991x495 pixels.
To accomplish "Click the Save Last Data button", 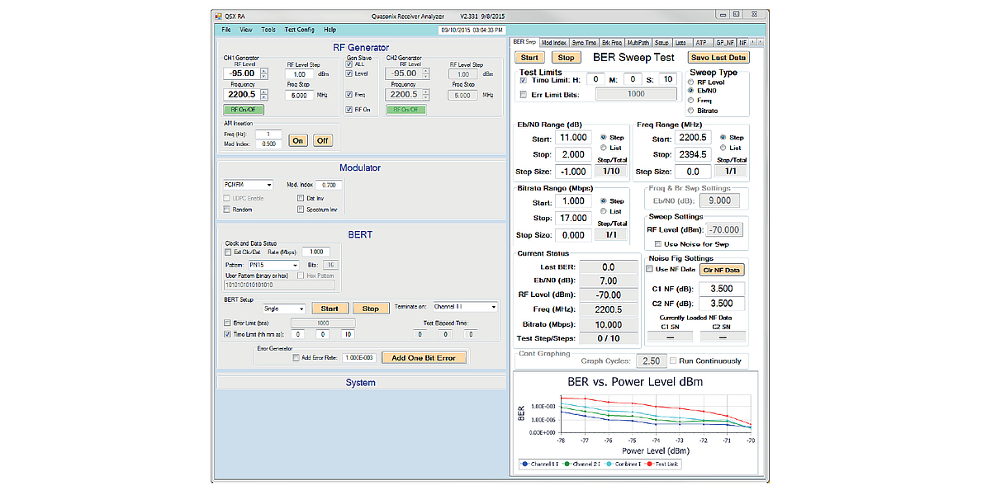I will click(718, 58).
